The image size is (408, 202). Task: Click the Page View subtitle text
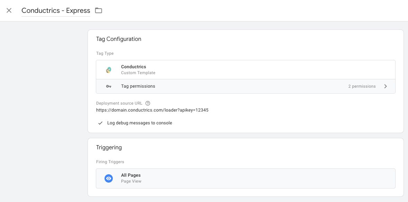point(131,181)
